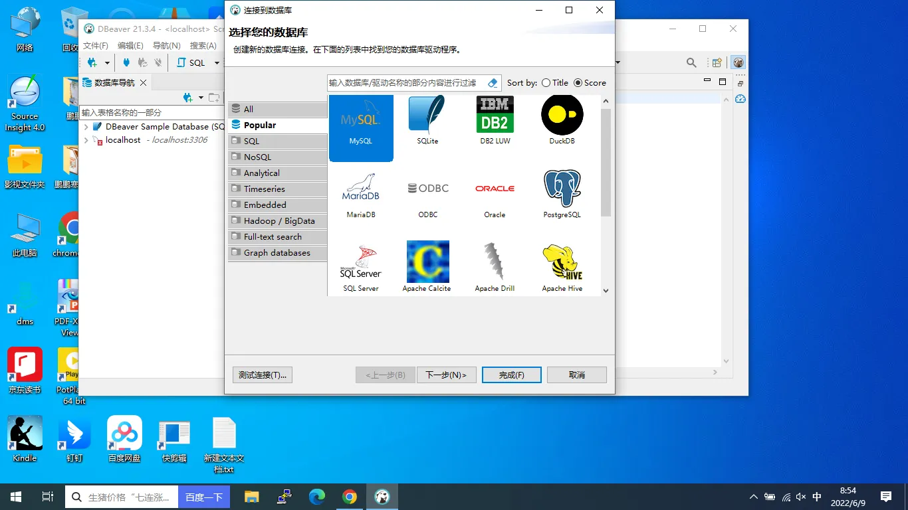Click the driver list vertical scrollbar thumb

606,162
